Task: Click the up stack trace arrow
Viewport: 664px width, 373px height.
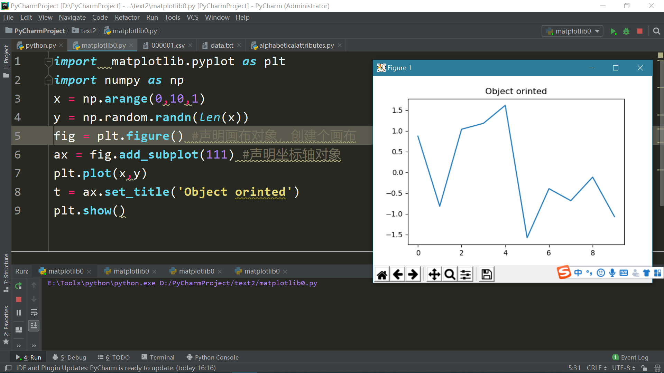Action: tap(34, 286)
